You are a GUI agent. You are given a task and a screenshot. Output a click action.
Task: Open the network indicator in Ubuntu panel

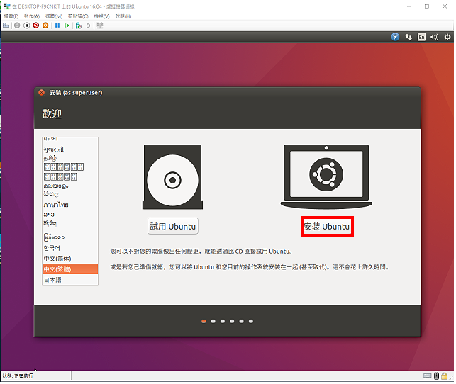[408, 37]
